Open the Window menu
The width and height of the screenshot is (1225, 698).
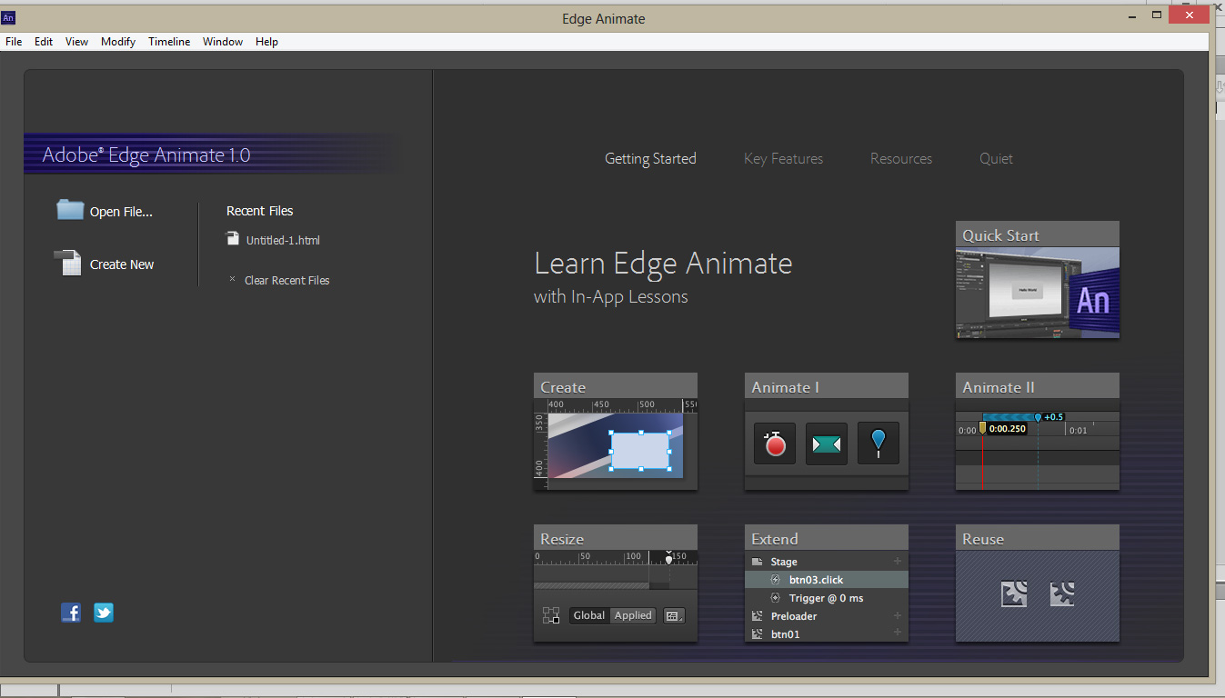coord(223,42)
